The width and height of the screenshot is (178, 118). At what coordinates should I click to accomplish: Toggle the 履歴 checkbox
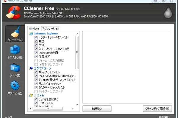pyautogui.click(x=36, y=41)
